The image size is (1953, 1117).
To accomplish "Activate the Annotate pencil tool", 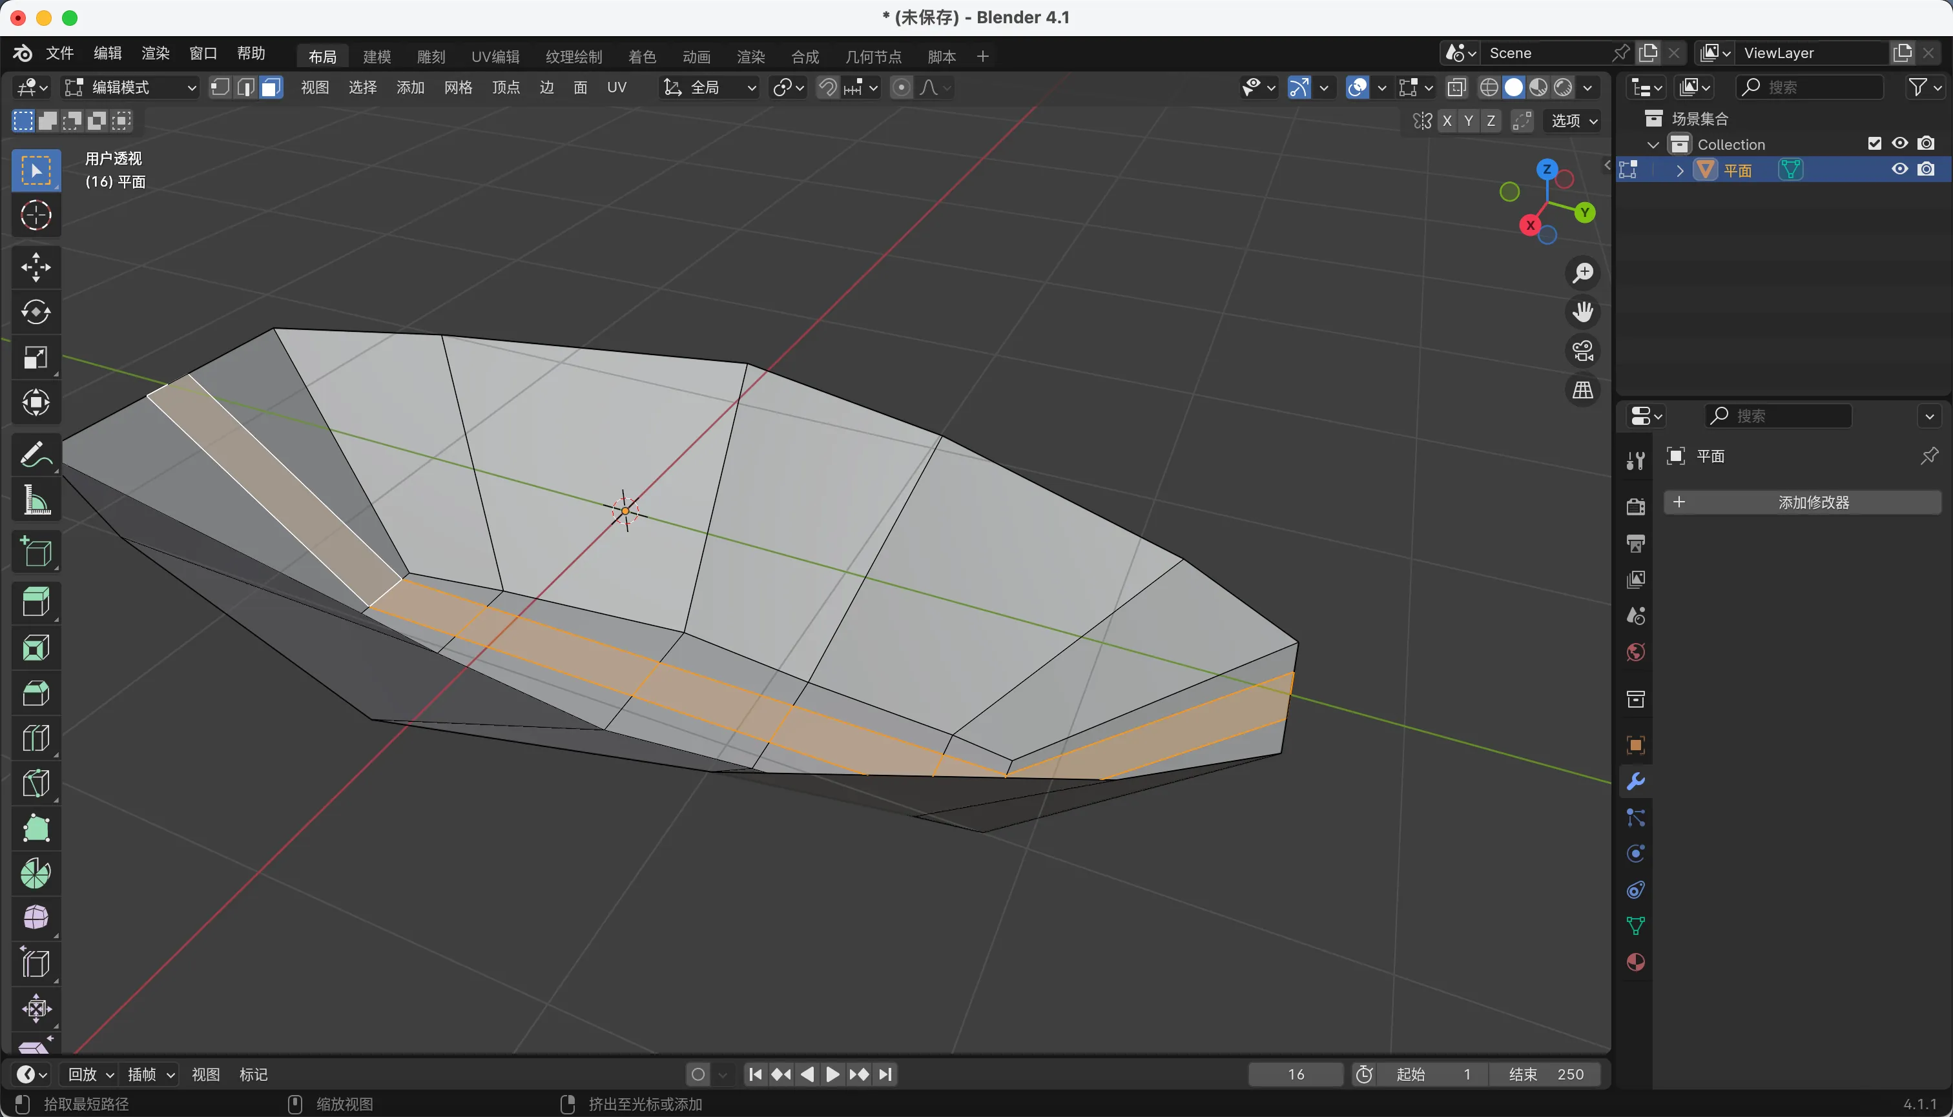I will [x=36, y=454].
